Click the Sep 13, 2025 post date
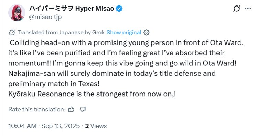Screen dimensions: 256x136 (61, 126)
